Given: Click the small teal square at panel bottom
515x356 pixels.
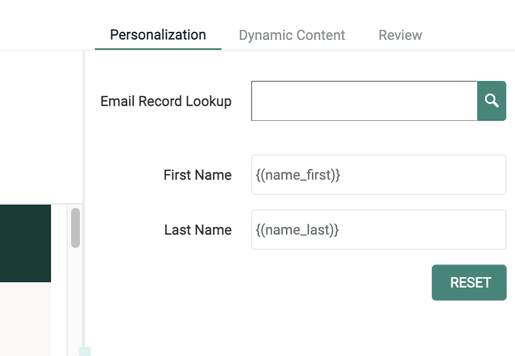Looking at the screenshot, I should pyautogui.click(x=85, y=352).
